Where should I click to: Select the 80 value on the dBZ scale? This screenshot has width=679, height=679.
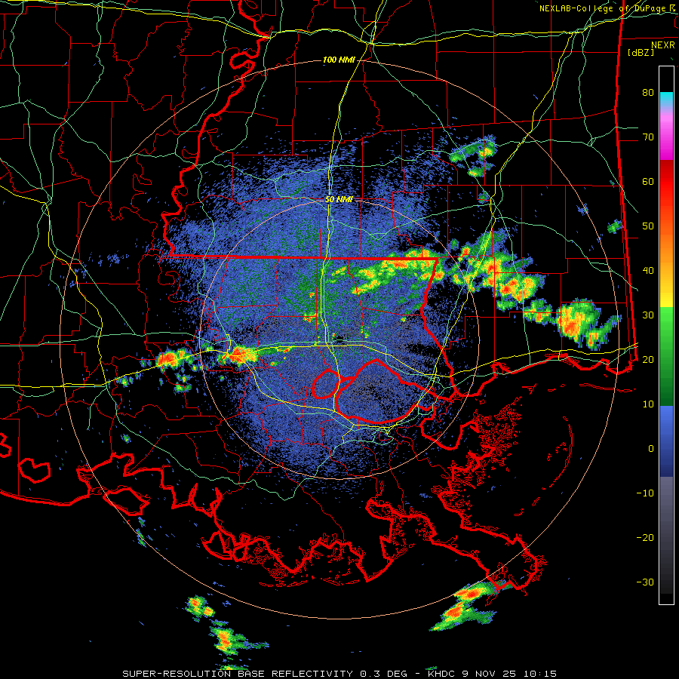click(x=648, y=93)
